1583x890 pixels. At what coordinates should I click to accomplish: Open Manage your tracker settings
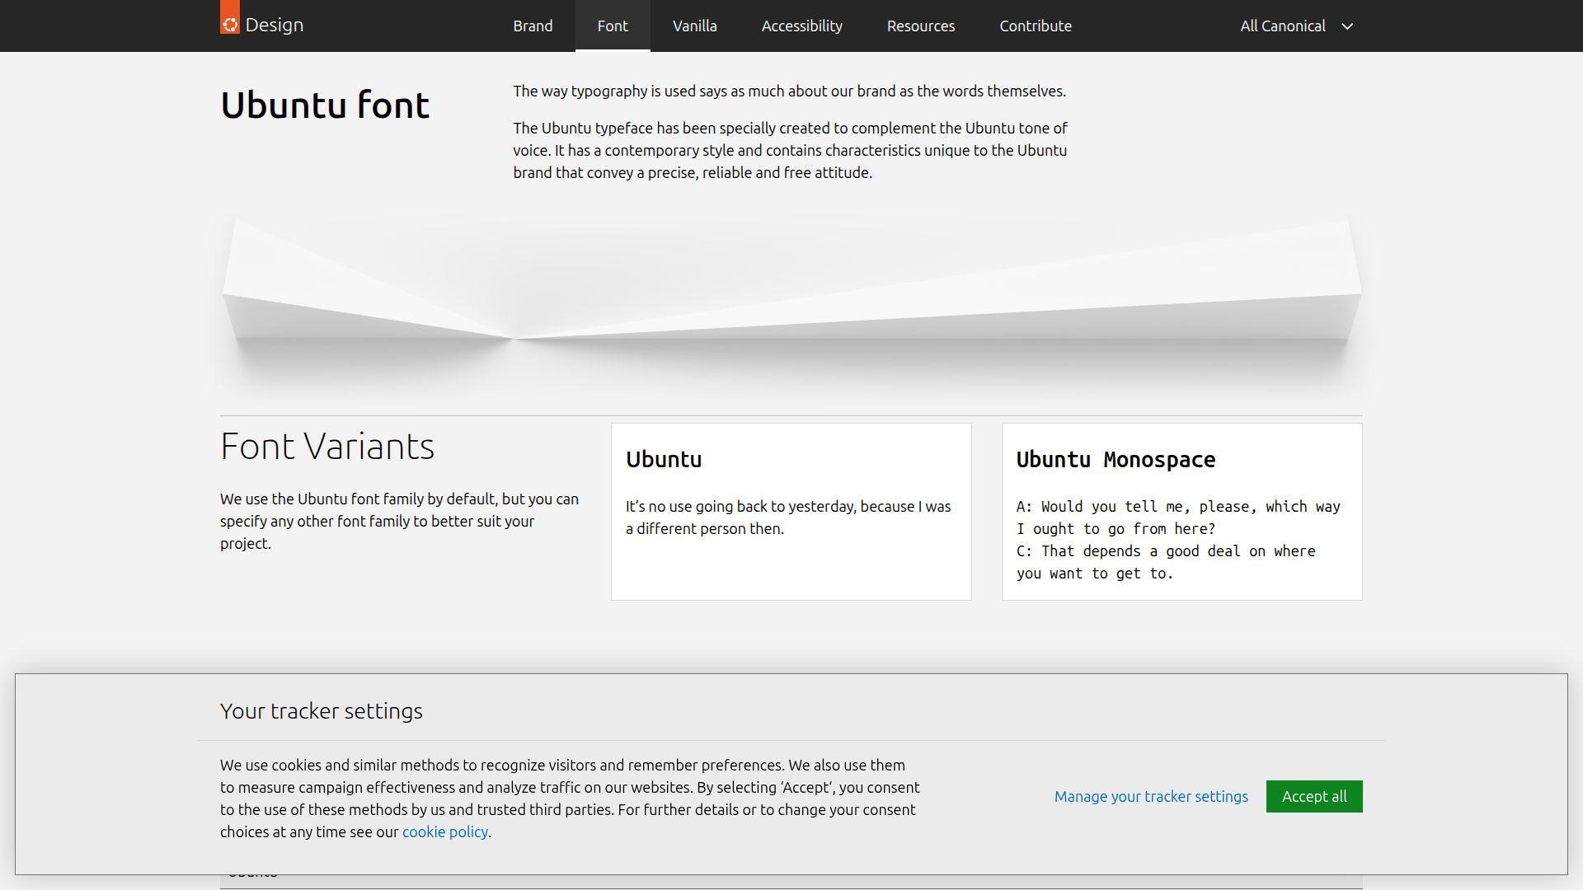[x=1151, y=796]
